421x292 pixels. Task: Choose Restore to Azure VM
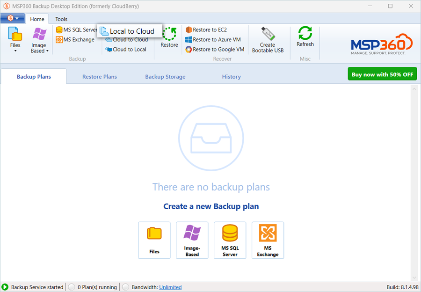click(213, 40)
